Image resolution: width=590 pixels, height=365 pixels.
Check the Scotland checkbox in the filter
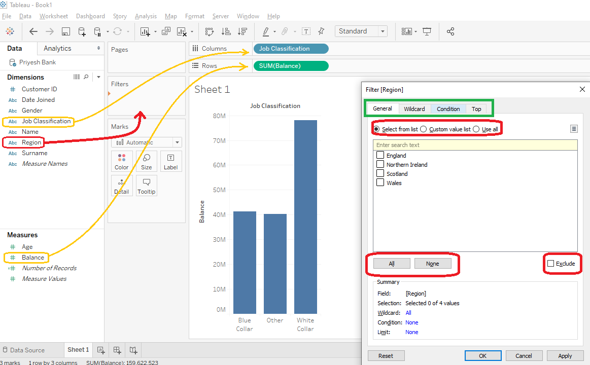380,173
